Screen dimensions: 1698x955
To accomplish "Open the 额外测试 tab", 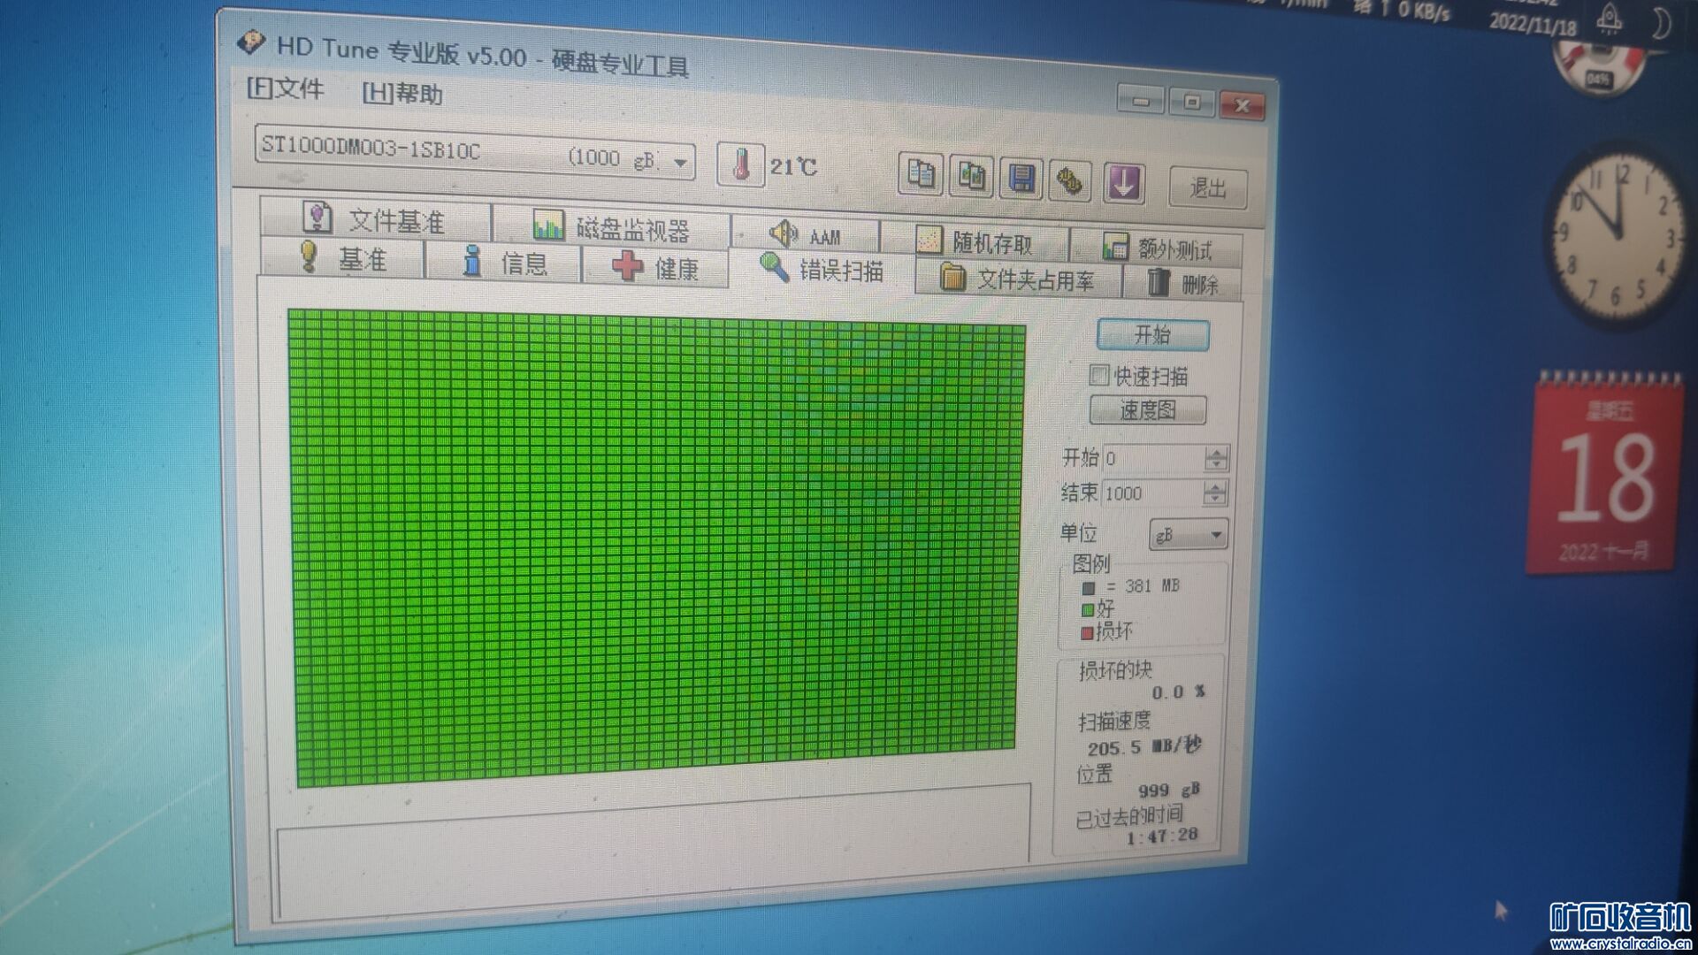I will pyautogui.click(x=1156, y=248).
